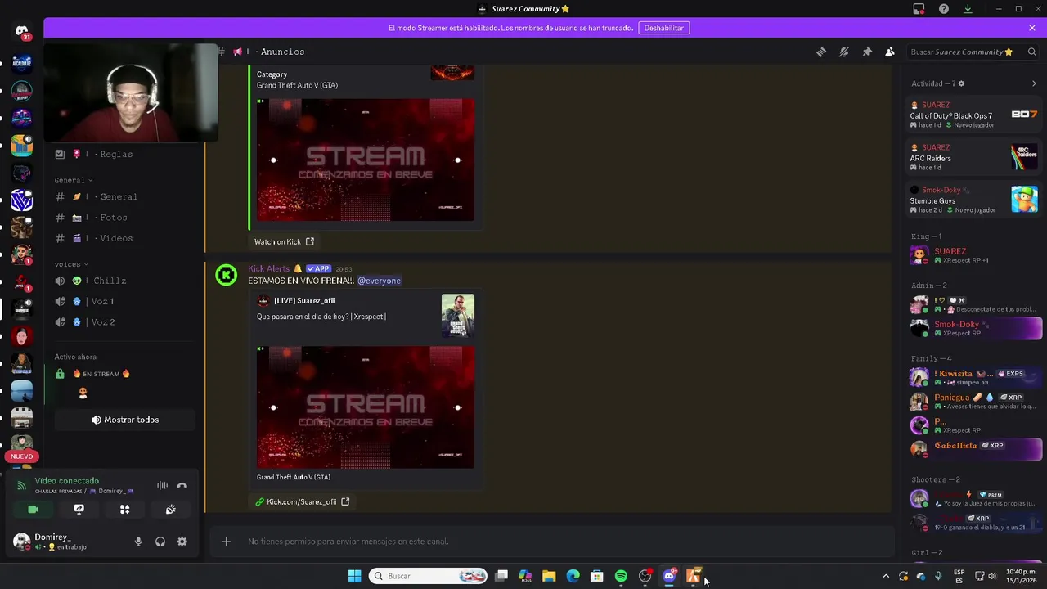Screen dimensions: 1047x589
Task: Open Call of Duty Black Ops 7 activity
Action: click(973, 115)
